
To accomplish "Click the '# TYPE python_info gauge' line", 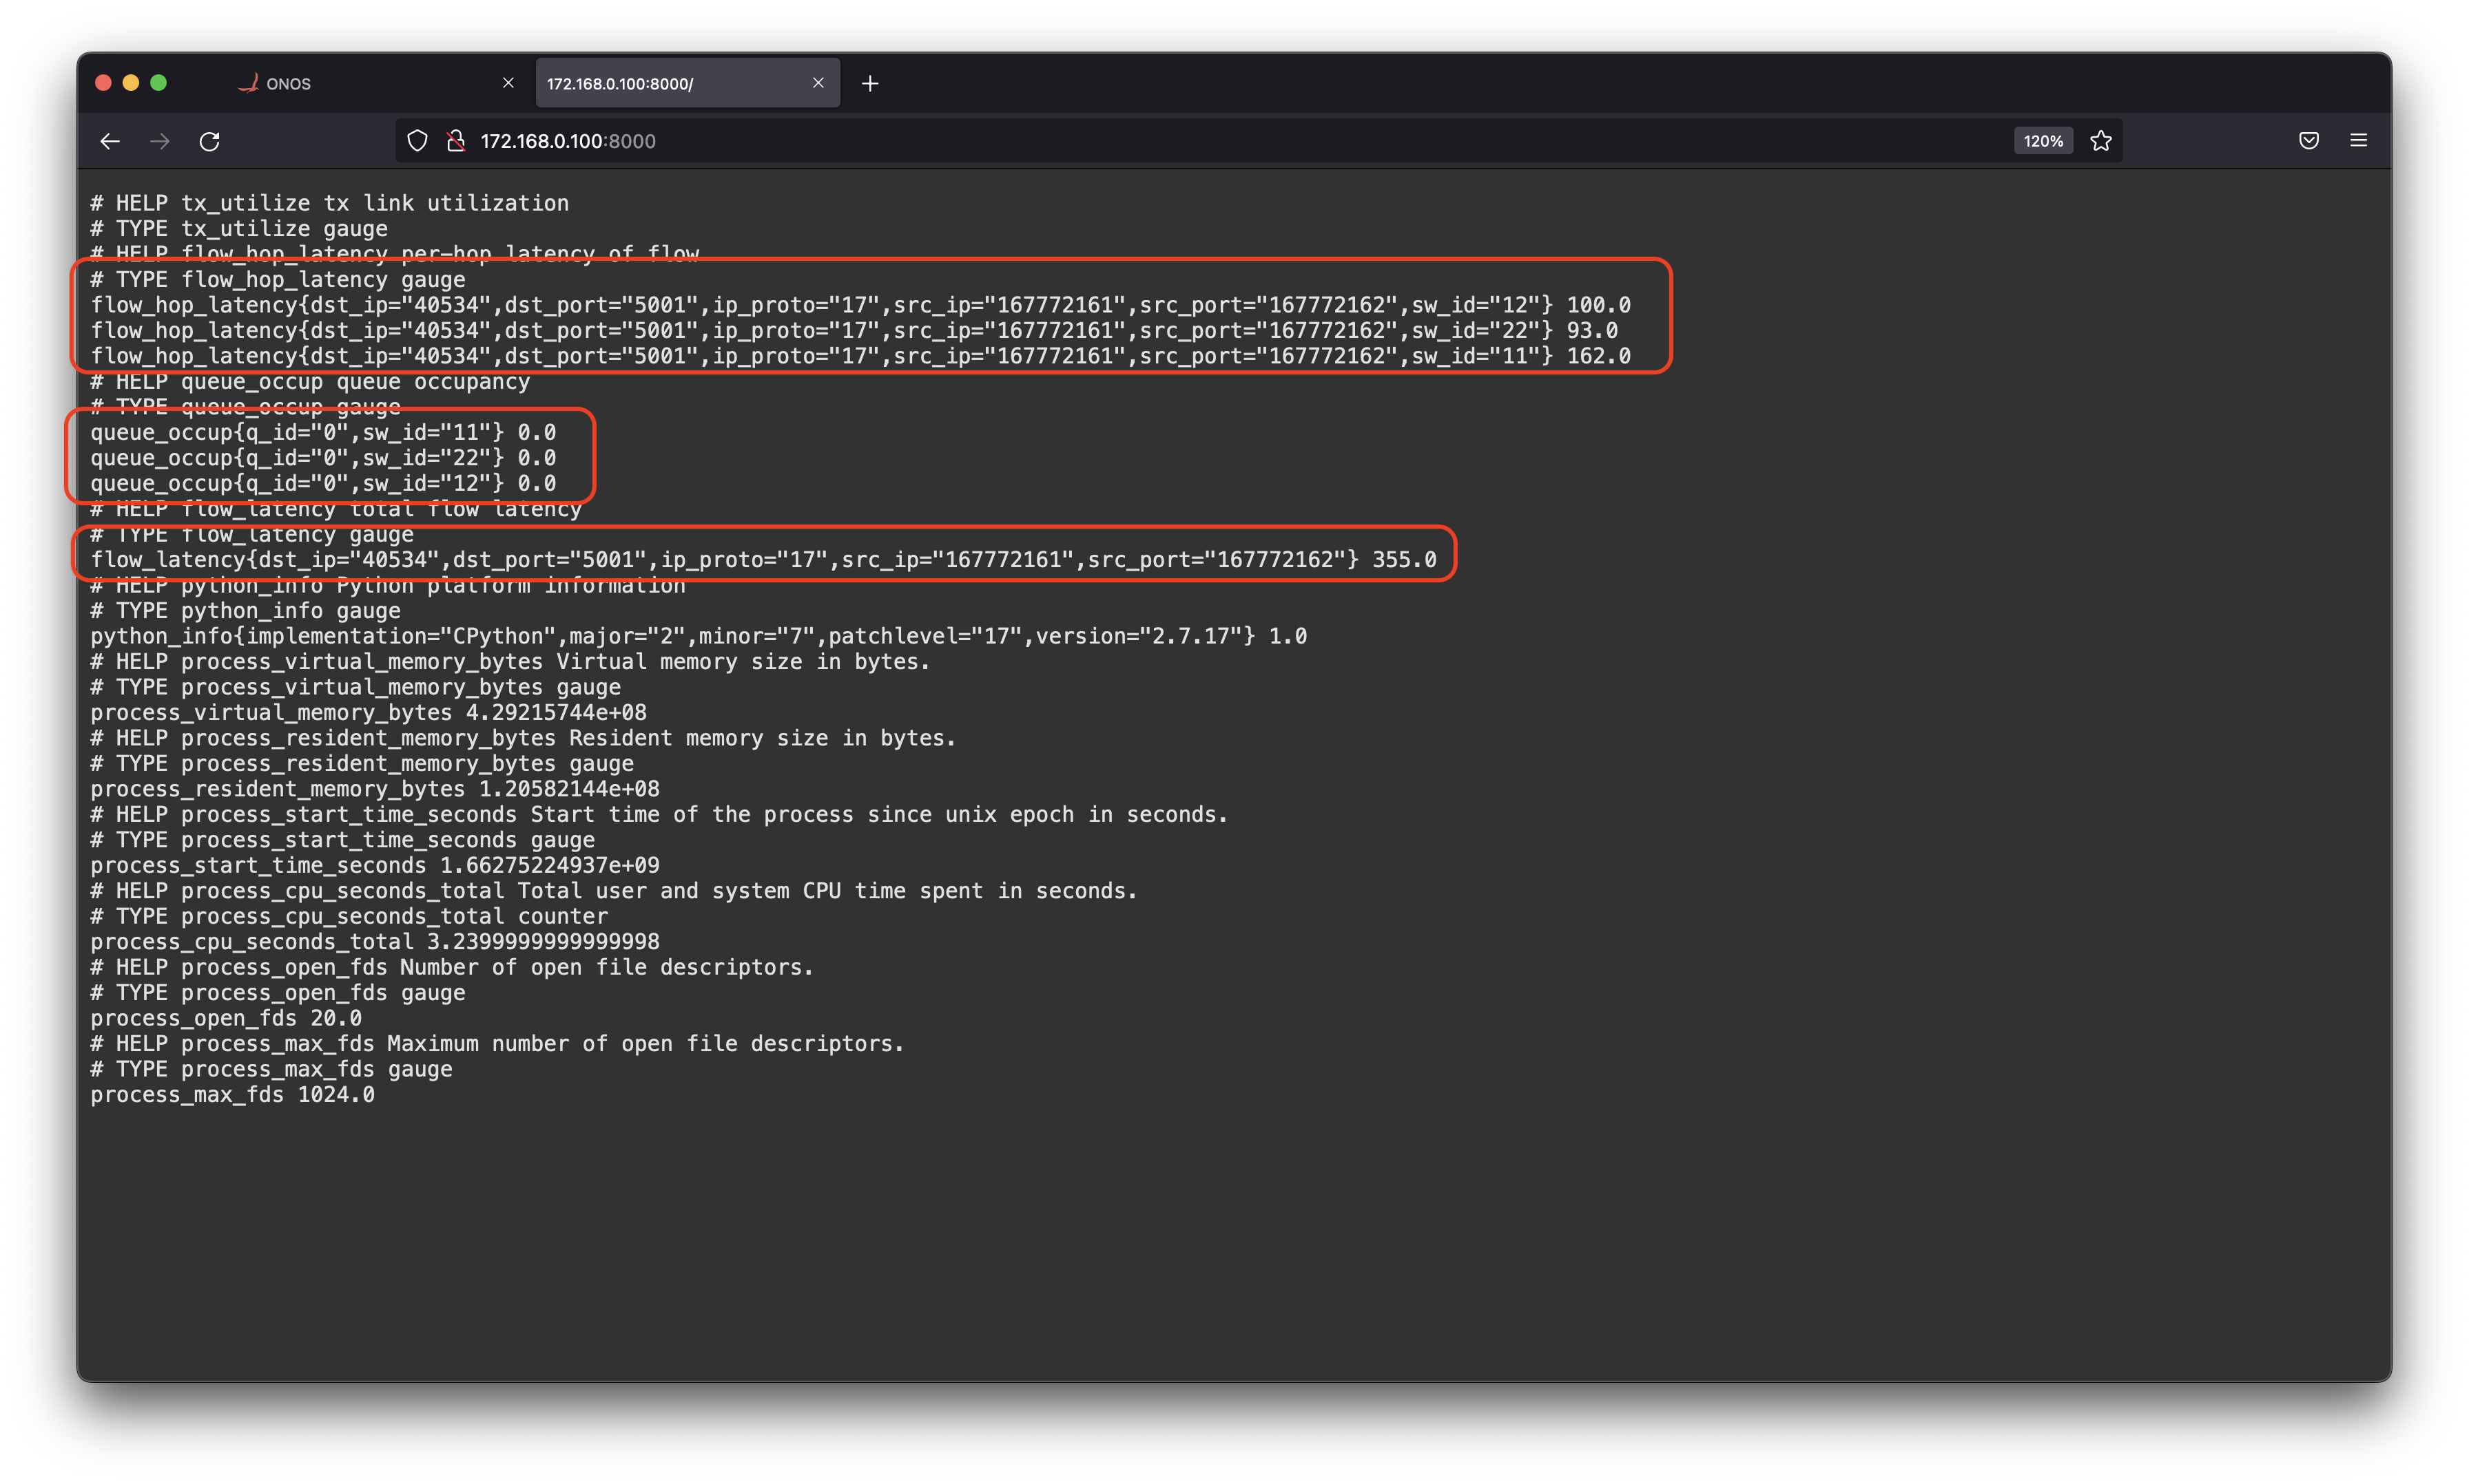I will pyautogui.click(x=245, y=611).
